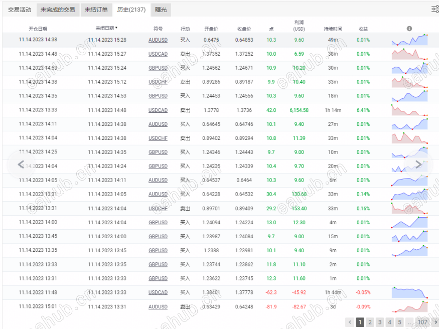
Task: Open mini chart for AUDUSD -82.67 trade
Action: click(409, 306)
